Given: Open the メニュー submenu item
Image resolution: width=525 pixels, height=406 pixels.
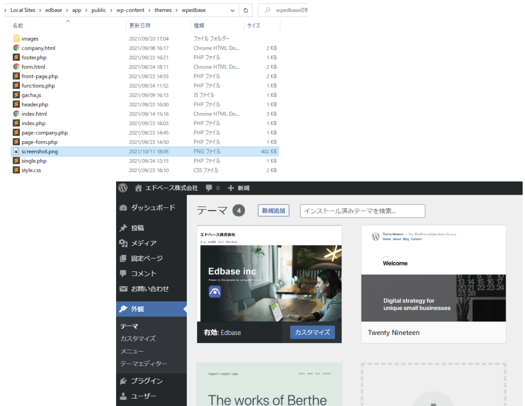Looking at the screenshot, I should click(x=132, y=351).
